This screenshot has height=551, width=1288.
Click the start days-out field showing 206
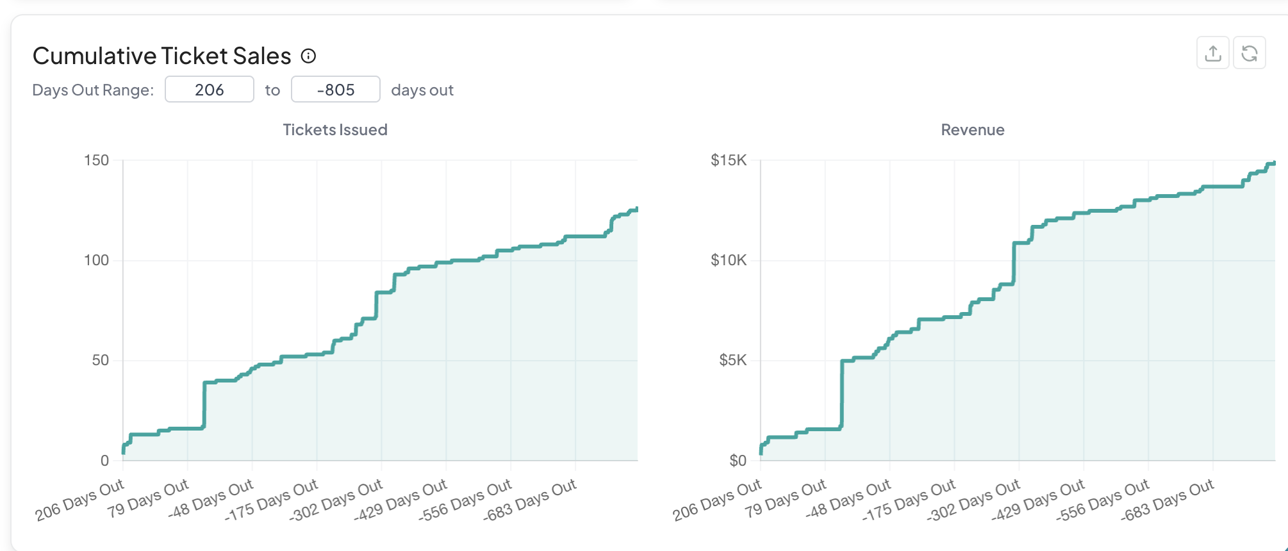click(x=210, y=90)
